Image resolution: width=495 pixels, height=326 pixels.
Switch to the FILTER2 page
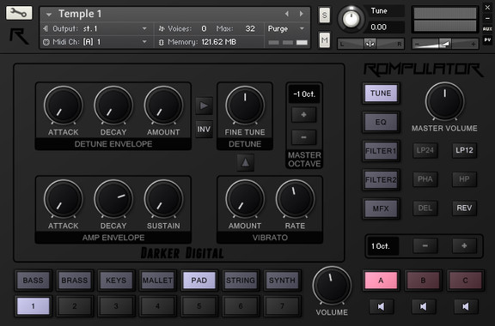pos(381,179)
